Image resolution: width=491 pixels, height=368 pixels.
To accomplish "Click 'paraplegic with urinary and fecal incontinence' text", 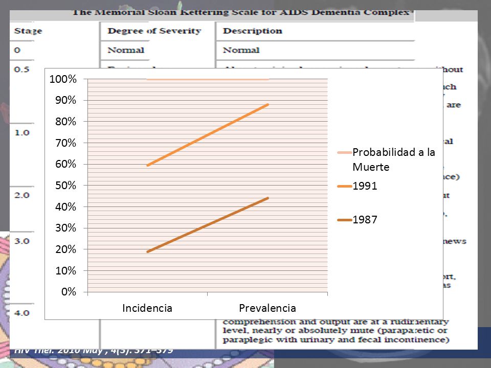I will coord(336,340).
